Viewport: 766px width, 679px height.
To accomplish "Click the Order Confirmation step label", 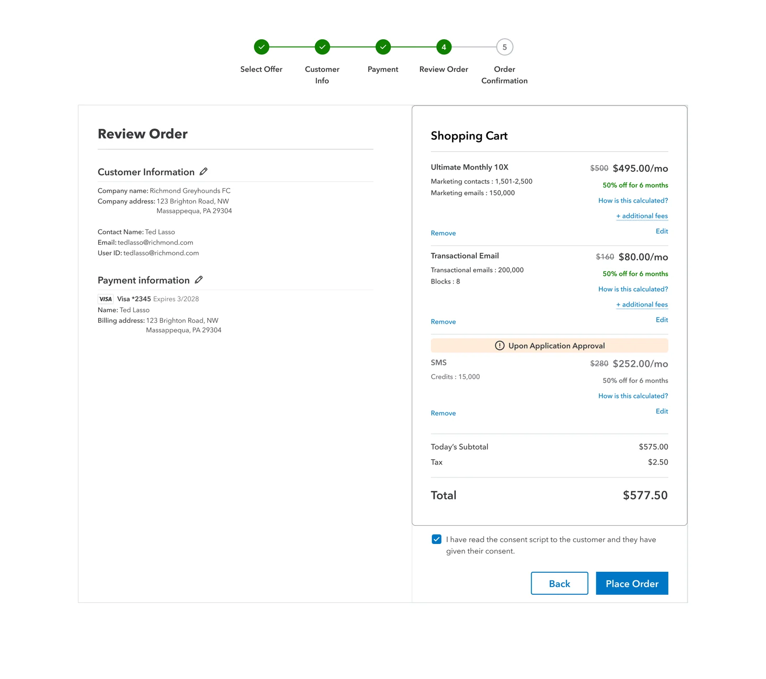I will (505, 75).
